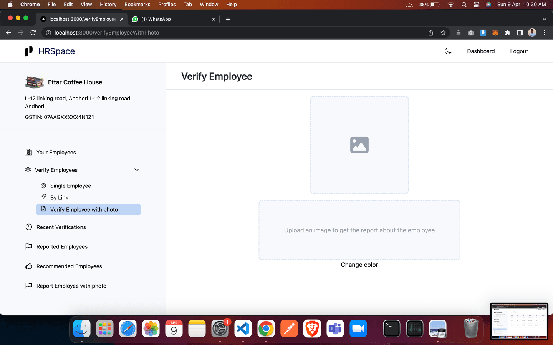Reload the page in Chrome
This screenshot has height=345, width=553.
(33, 33)
